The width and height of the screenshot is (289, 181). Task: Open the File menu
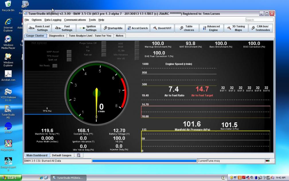click(x=27, y=20)
